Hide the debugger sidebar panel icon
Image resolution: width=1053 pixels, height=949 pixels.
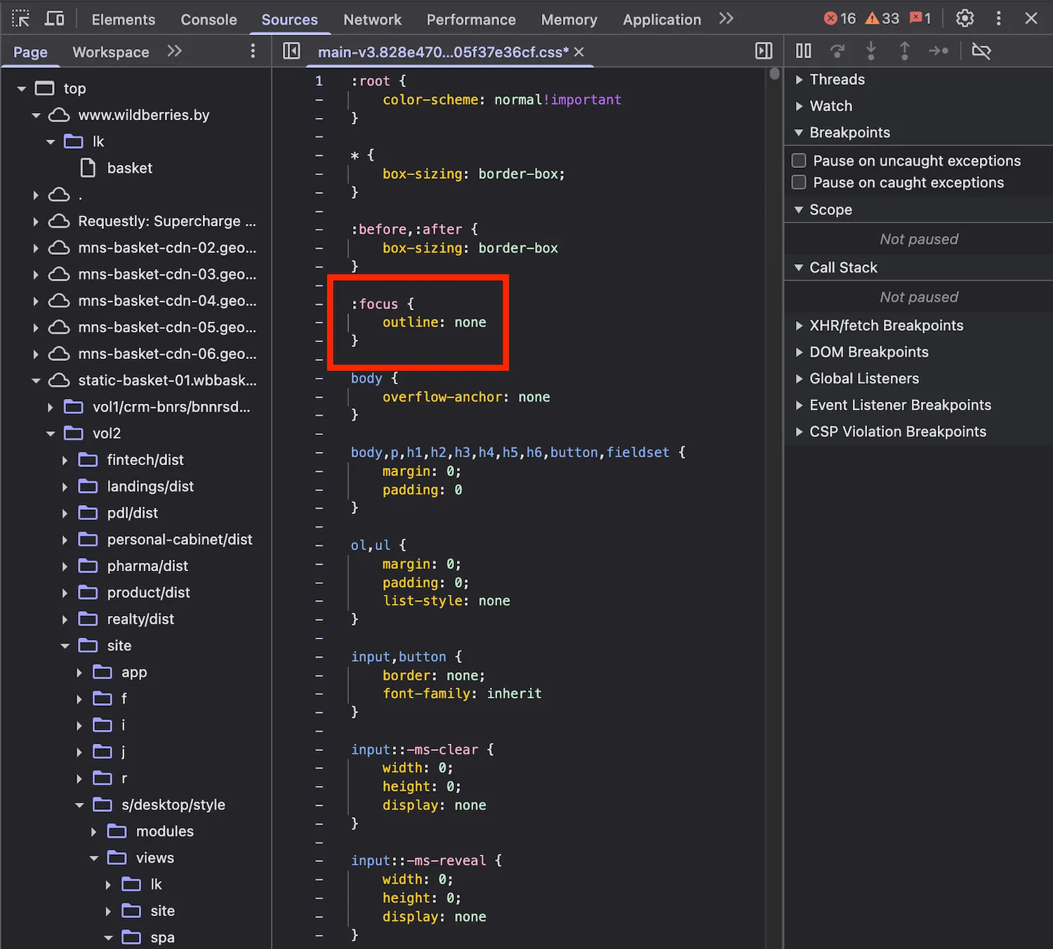tap(763, 51)
